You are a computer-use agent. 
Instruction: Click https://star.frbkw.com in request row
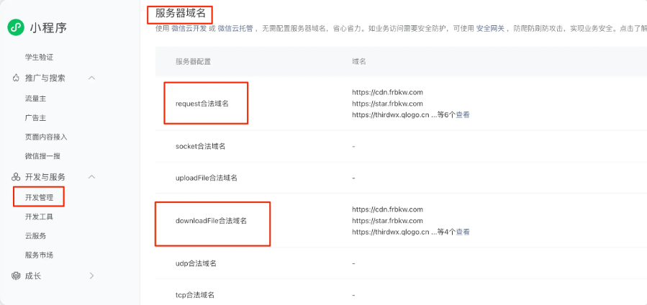(x=387, y=104)
